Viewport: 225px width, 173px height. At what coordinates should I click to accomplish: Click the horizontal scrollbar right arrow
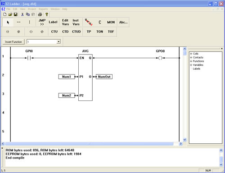[x=180, y=144]
